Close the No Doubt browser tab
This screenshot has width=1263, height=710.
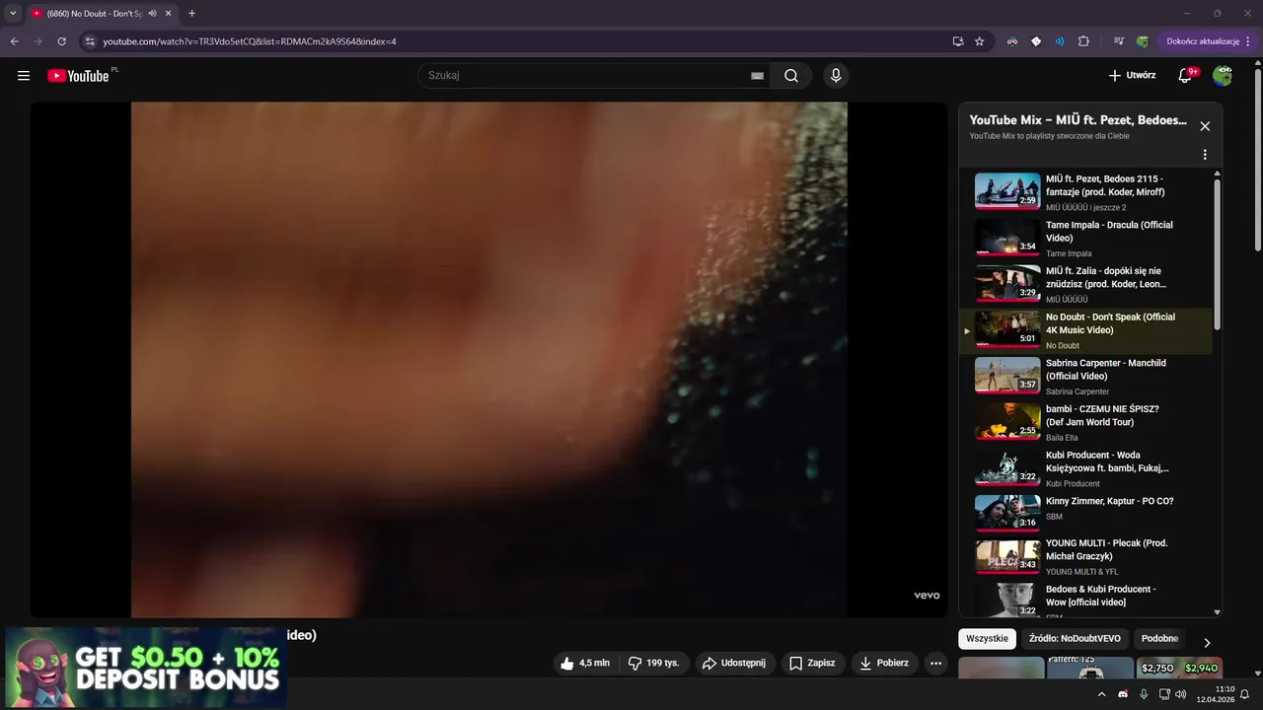point(169,14)
